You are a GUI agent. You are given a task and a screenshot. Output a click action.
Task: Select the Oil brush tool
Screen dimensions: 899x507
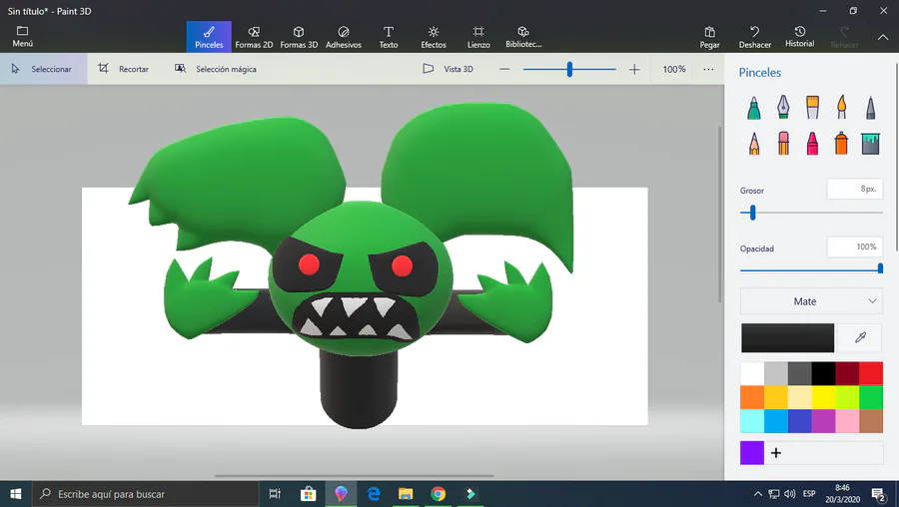point(812,108)
